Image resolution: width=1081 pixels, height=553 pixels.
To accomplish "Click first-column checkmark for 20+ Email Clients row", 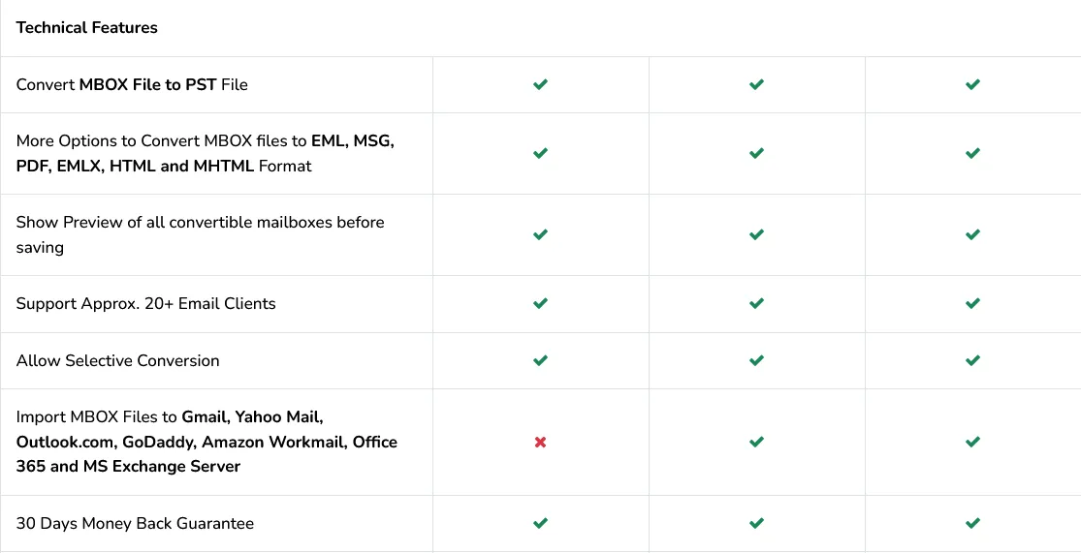I will coord(540,303).
